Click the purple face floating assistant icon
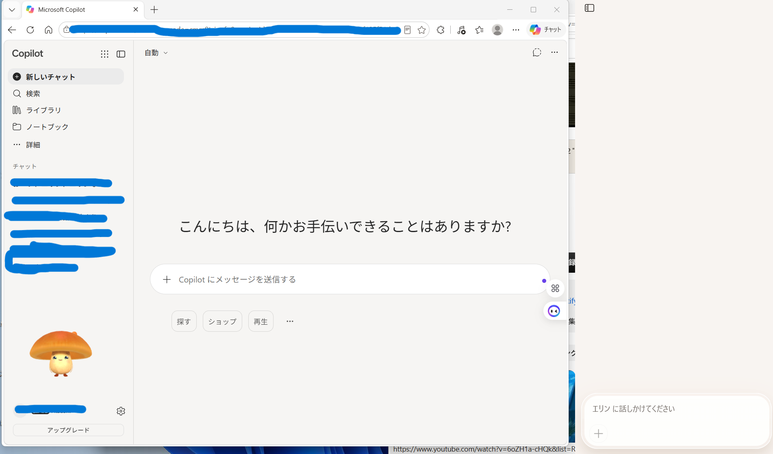This screenshot has width=773, height=454. pos(554,311)
